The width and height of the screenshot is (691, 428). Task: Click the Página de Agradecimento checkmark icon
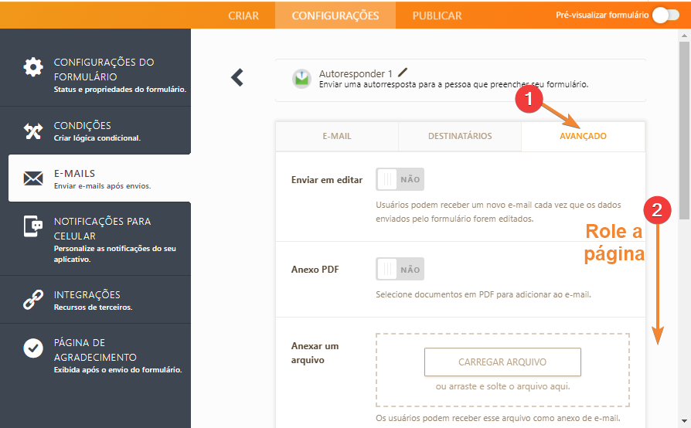click(33, 348)
